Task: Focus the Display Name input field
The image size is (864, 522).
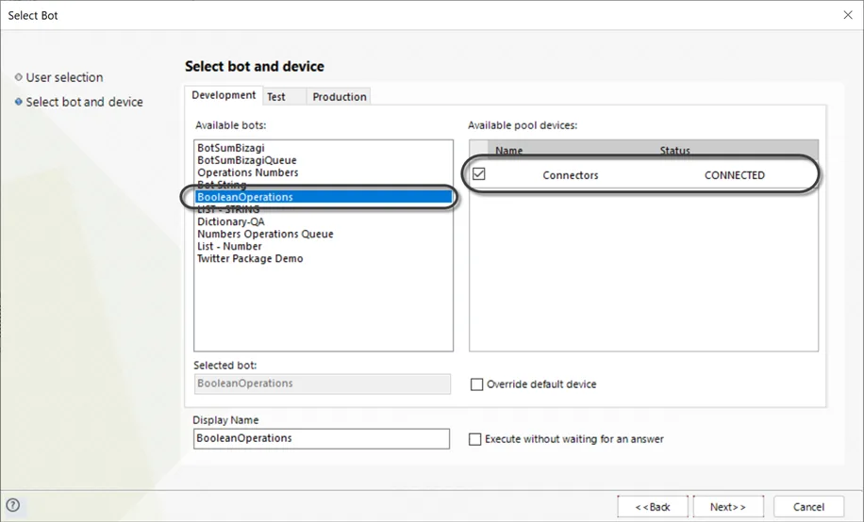Action: (x=322, y=439)
